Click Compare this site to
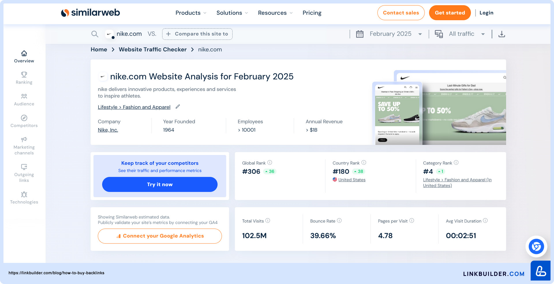The width and height of the screenshot is (554, 284). coord(197,34)
